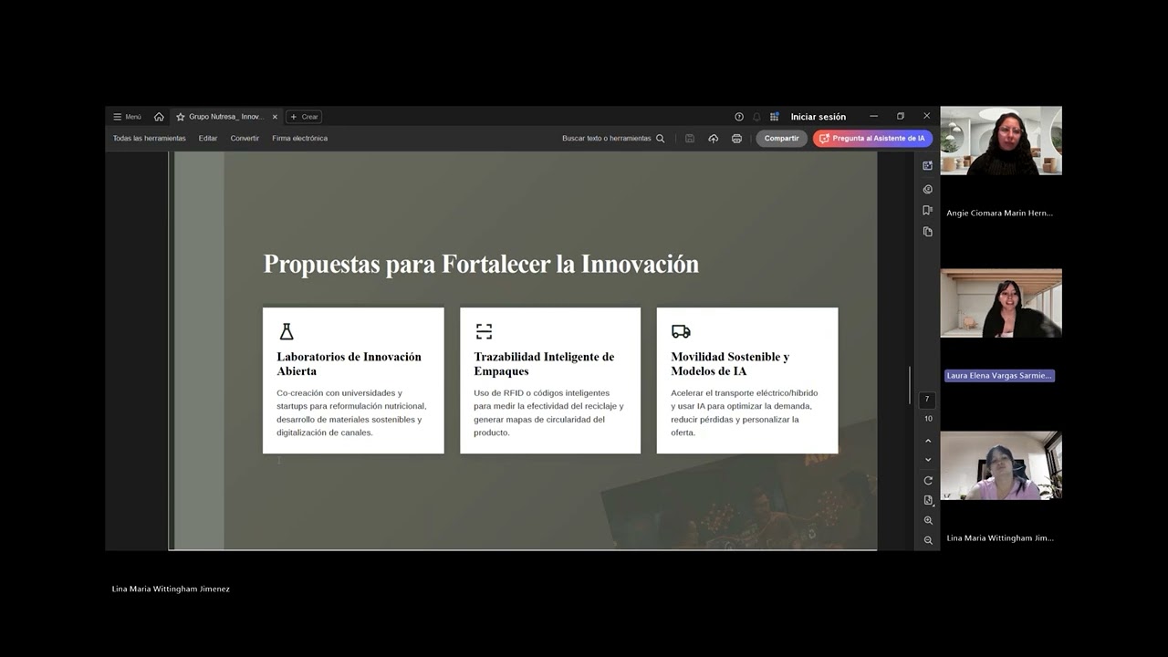
Task: Open the apps grid icon
Action: click(x=775, y=117)
